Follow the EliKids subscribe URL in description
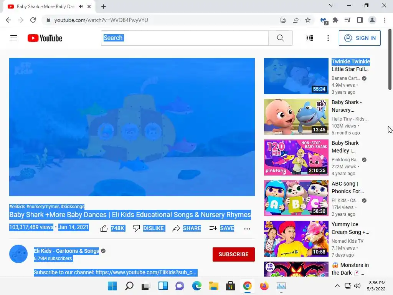Screen dimensions: 393x295 [x=146, y=272]
